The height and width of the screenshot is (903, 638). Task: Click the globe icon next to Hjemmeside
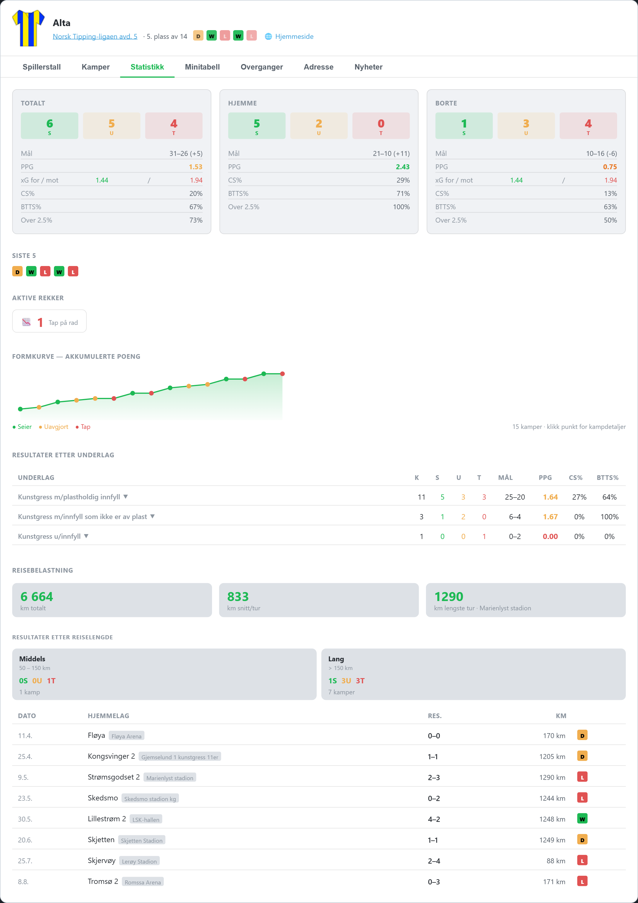[x=269, y=36]
